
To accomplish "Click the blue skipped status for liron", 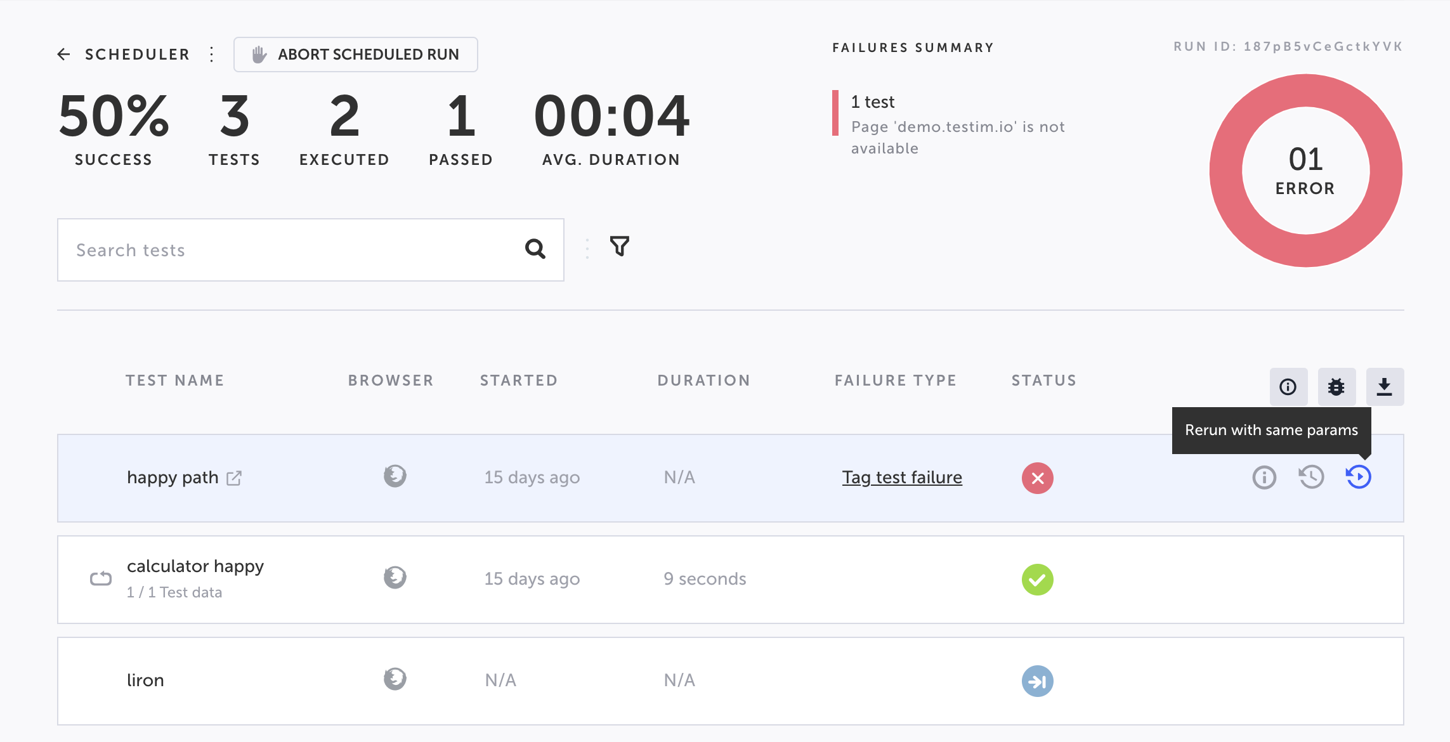I will 1037,681.
